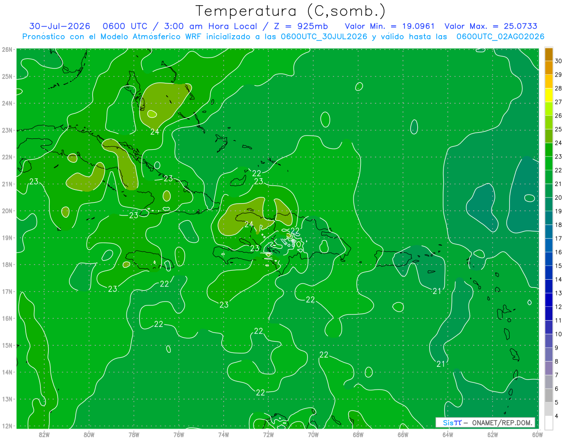Click the "82W" longitude axis label

44,434
